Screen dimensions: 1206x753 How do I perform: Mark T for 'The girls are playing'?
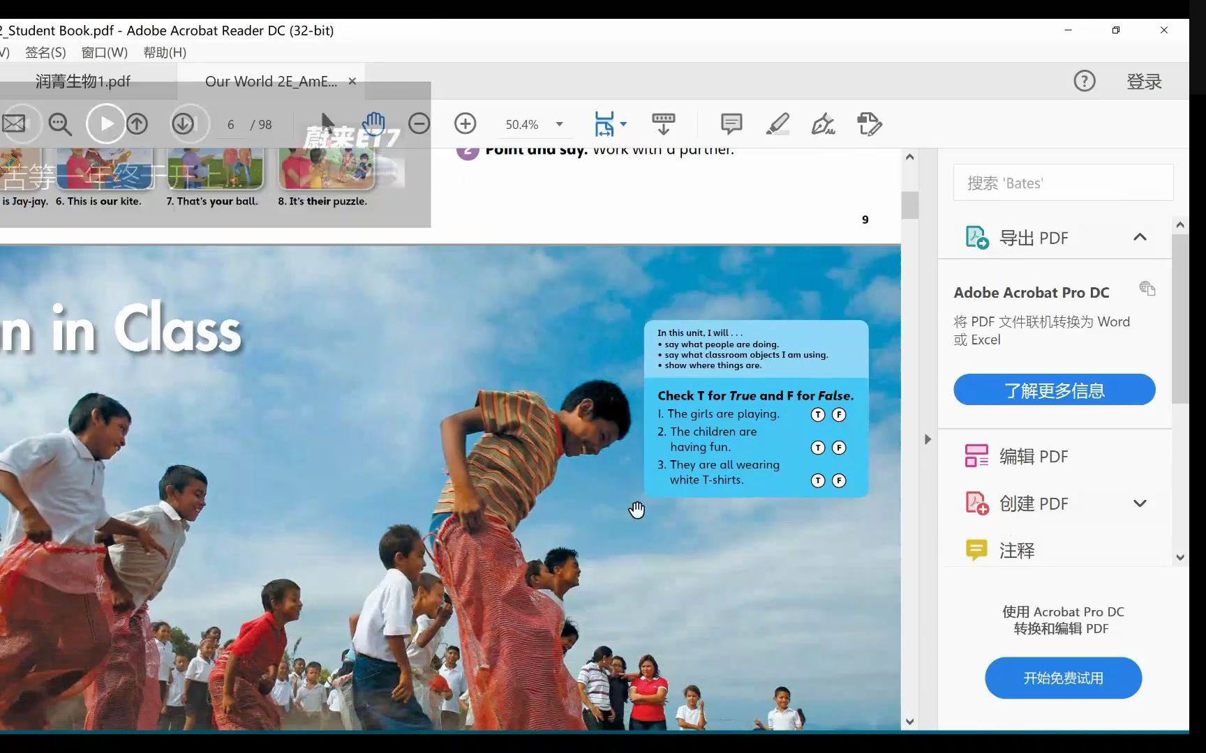click(x=818, y=415)
